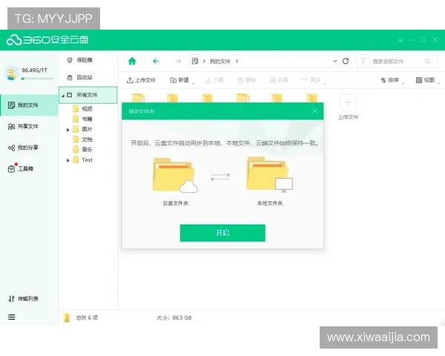
Task: Open the 传输列表 transfer list
Action: [23, 299]
